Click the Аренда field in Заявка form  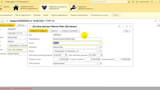coord(17,41)
